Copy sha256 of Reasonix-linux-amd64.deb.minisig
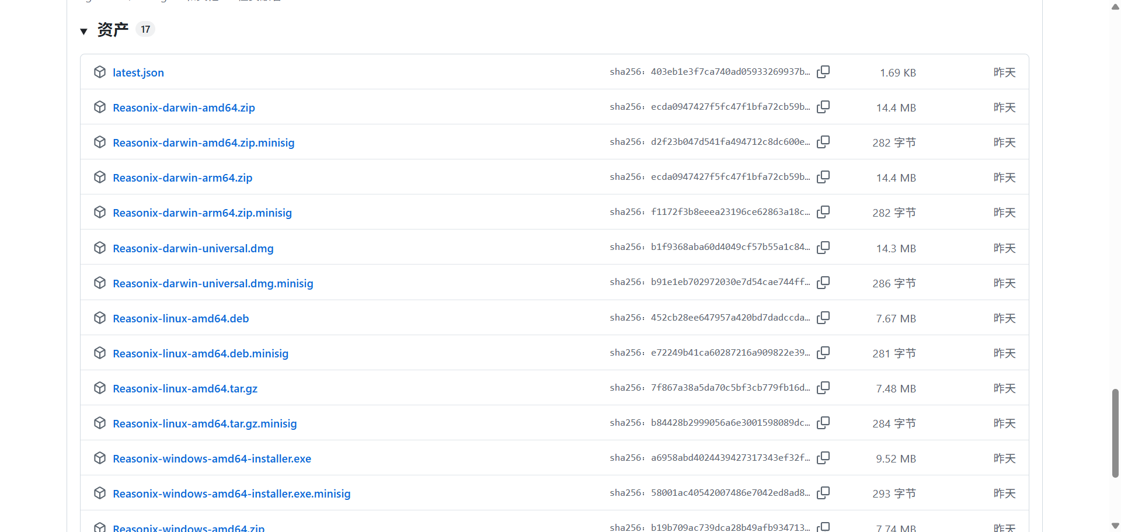The image size is (1121, 532). [x=823, y=353]
